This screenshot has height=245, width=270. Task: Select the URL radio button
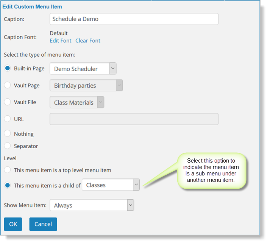click(x=8, y=119)
